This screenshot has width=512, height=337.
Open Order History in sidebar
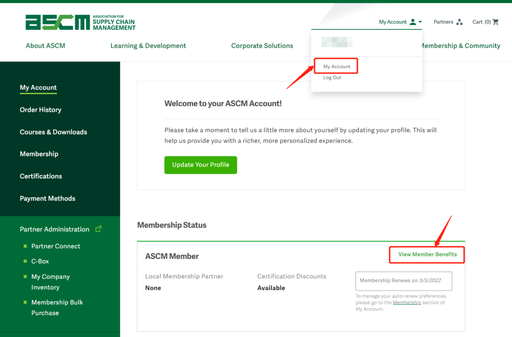[40, 110]
